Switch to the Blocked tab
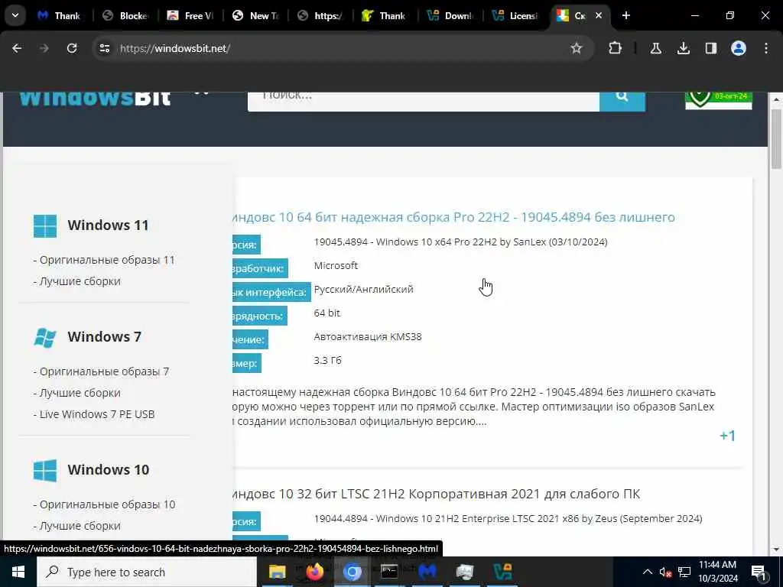 pyautogui.click(x=126, y=15)
